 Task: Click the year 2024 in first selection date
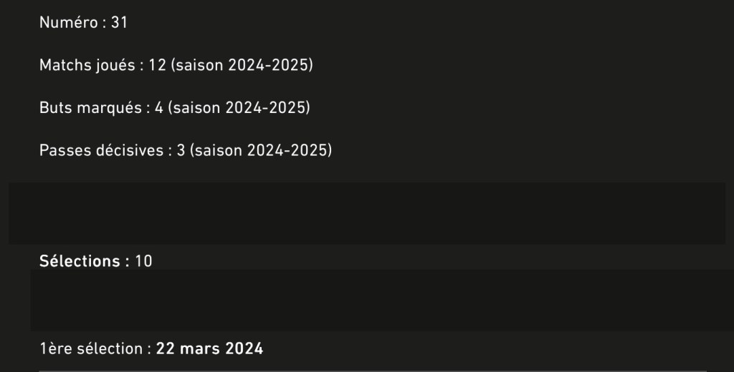pyautogui.click(x=244, y=349)
